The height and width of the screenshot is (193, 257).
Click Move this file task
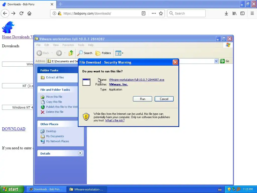(x=51, y=97)
